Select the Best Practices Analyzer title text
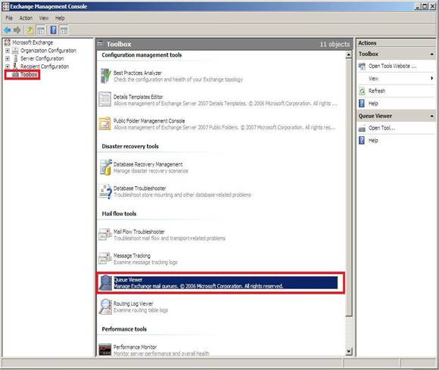 pos(138,73)
